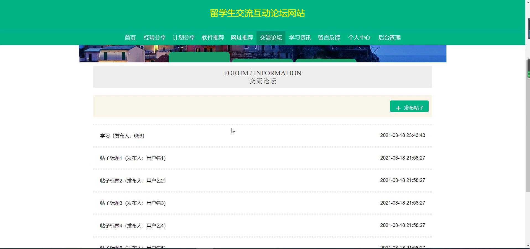Click the timestamp 2021-03-18 23:43:43
530x249 pixels.
(x=402, y=135)
